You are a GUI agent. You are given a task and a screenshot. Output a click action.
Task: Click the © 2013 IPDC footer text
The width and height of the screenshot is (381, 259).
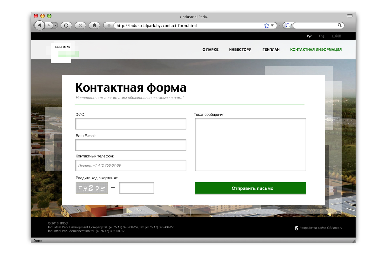(58, 223)
